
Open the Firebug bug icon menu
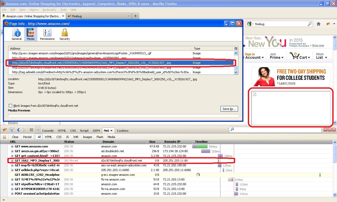click(4, 130)
